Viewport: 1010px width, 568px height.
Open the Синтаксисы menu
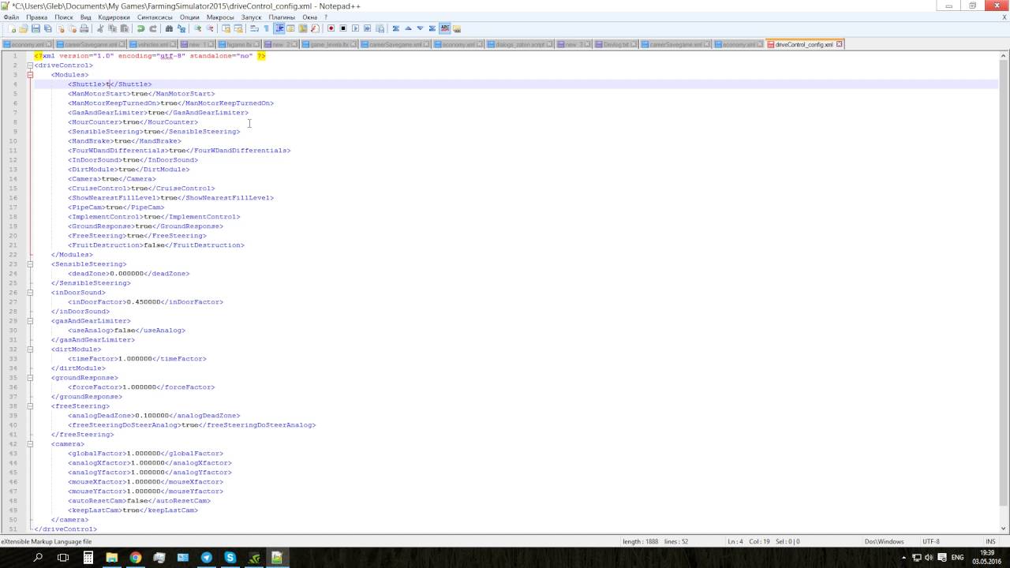[x=155, y=17]
